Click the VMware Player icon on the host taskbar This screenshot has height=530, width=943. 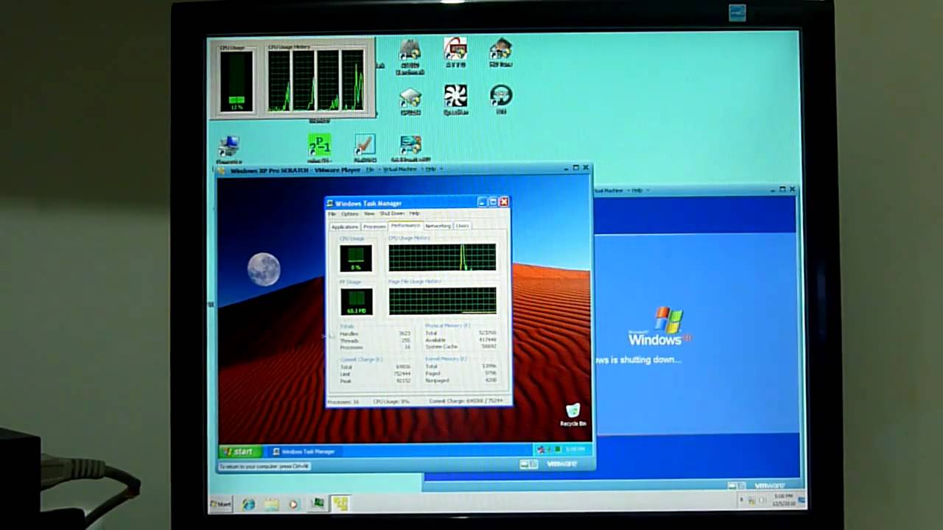(340, 504)
